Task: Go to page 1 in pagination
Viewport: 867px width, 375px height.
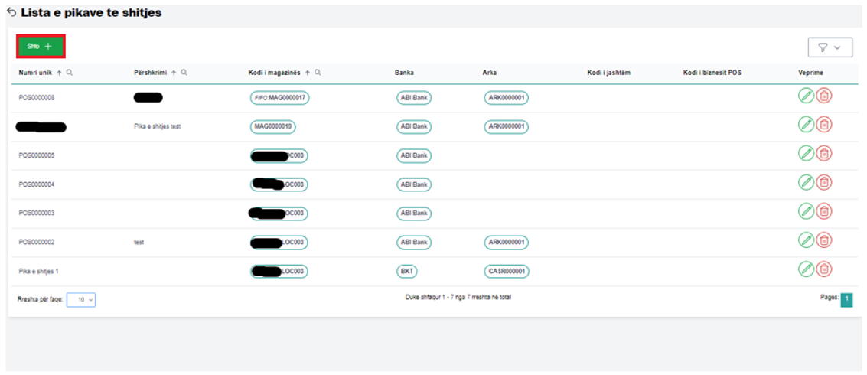Action: tap(846, 300)
